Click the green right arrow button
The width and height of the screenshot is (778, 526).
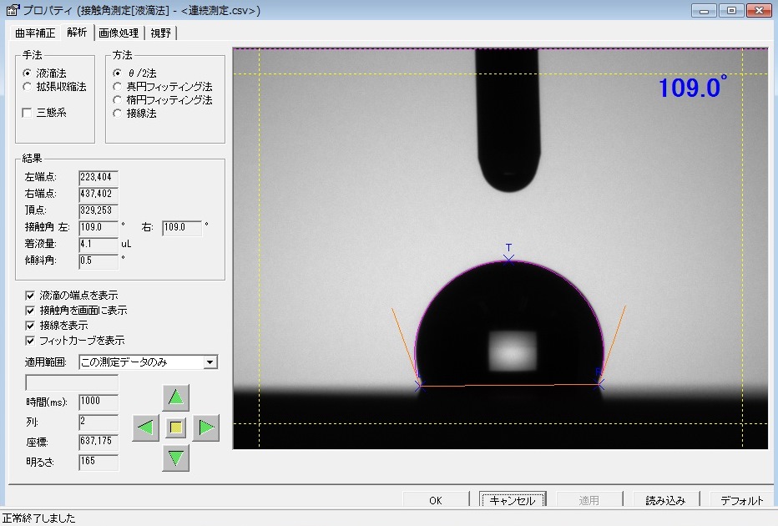pyautogui.click(x=206, y=427)
